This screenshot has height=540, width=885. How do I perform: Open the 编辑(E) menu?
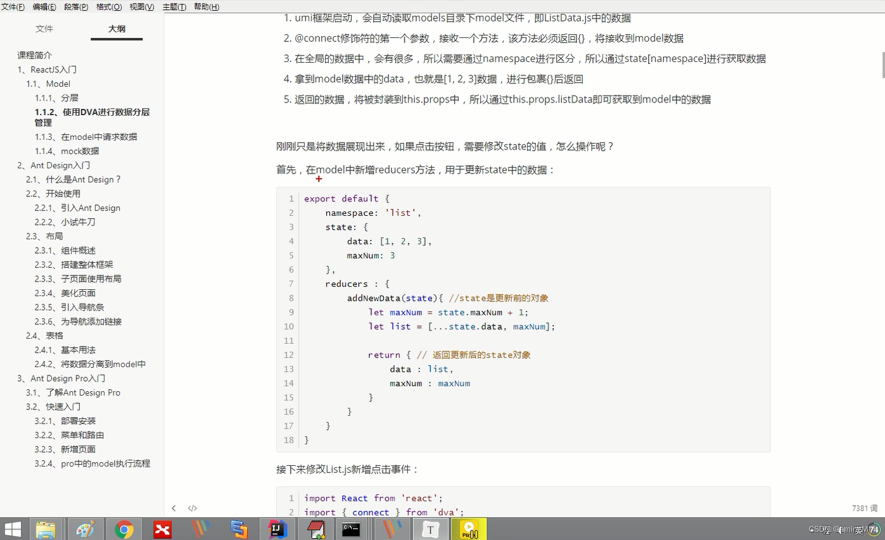(44, 7)
